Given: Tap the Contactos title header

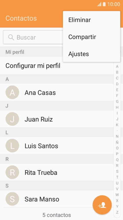Looking at the screenshot, I should pos(21,18).
